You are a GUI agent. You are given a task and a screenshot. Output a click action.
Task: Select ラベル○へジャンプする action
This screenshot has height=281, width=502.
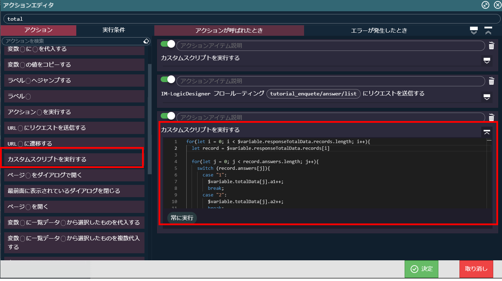coord(74,80)
